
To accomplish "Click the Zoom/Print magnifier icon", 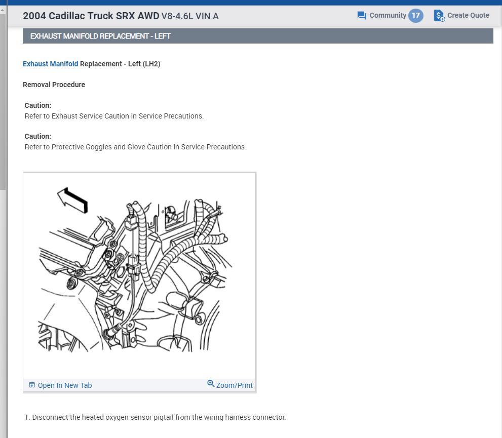I will 211,383.
